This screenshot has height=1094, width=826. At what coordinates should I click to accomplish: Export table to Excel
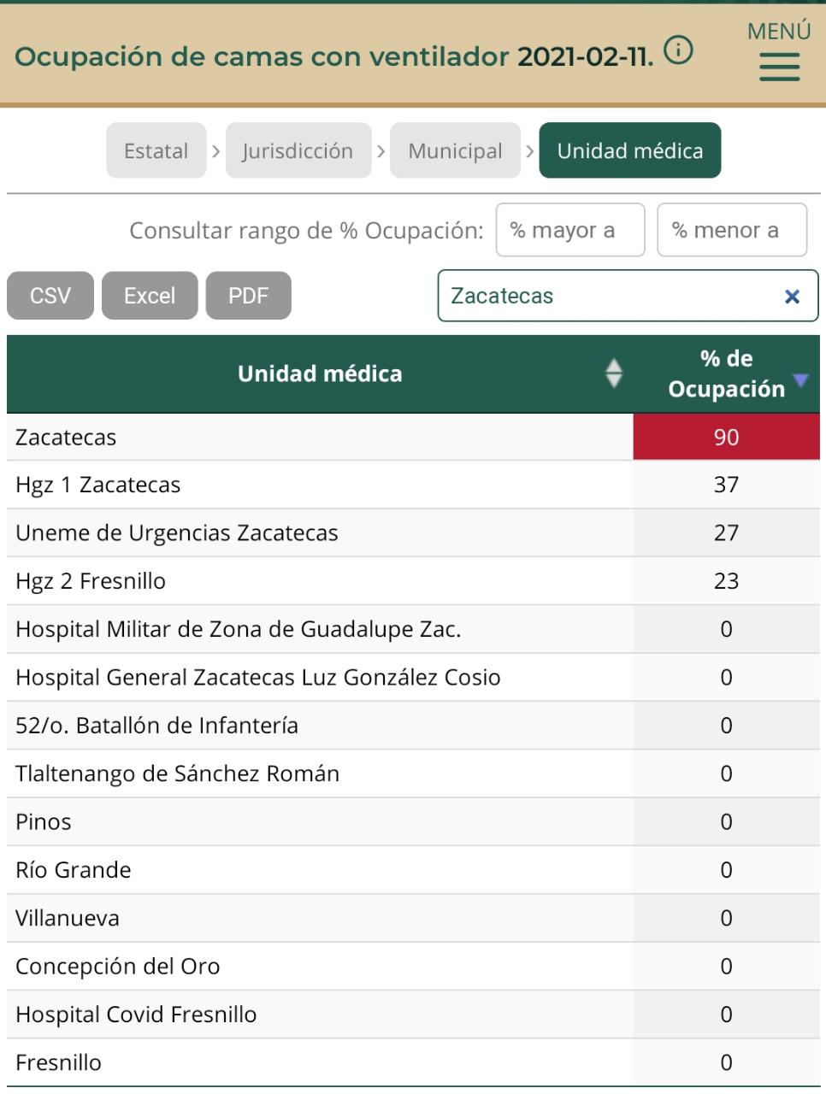[150, 296]
